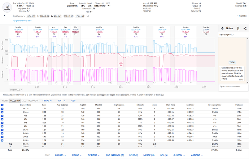Click DEL (D) button
Image resolution: width=249 pixels, height=159 pixels.
point(164,155)
